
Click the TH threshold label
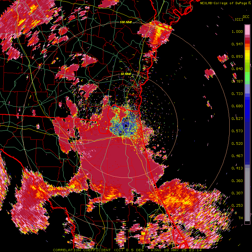coord(241,218)
